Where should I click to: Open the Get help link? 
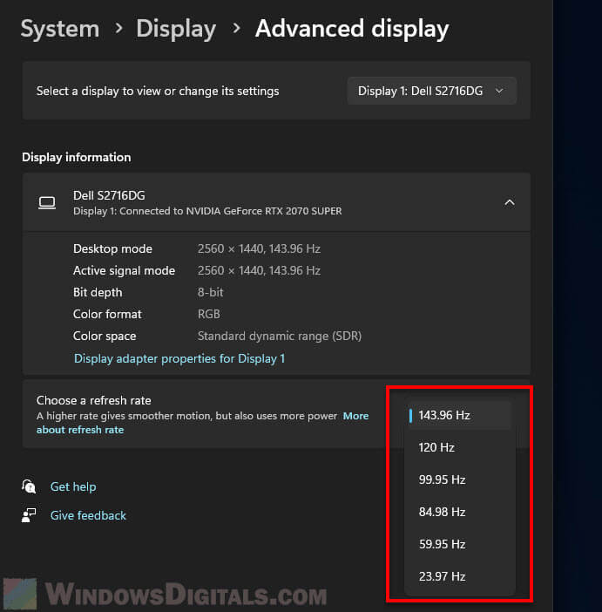pyautogui.click(x=73, y=486)
